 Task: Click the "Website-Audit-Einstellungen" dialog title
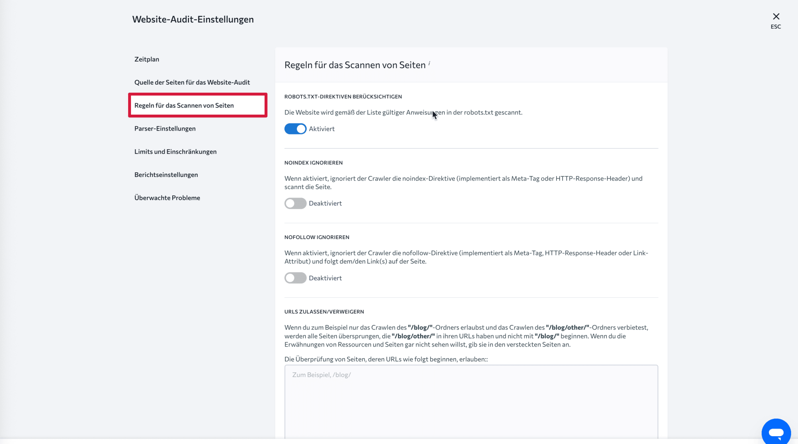point(193,19)
